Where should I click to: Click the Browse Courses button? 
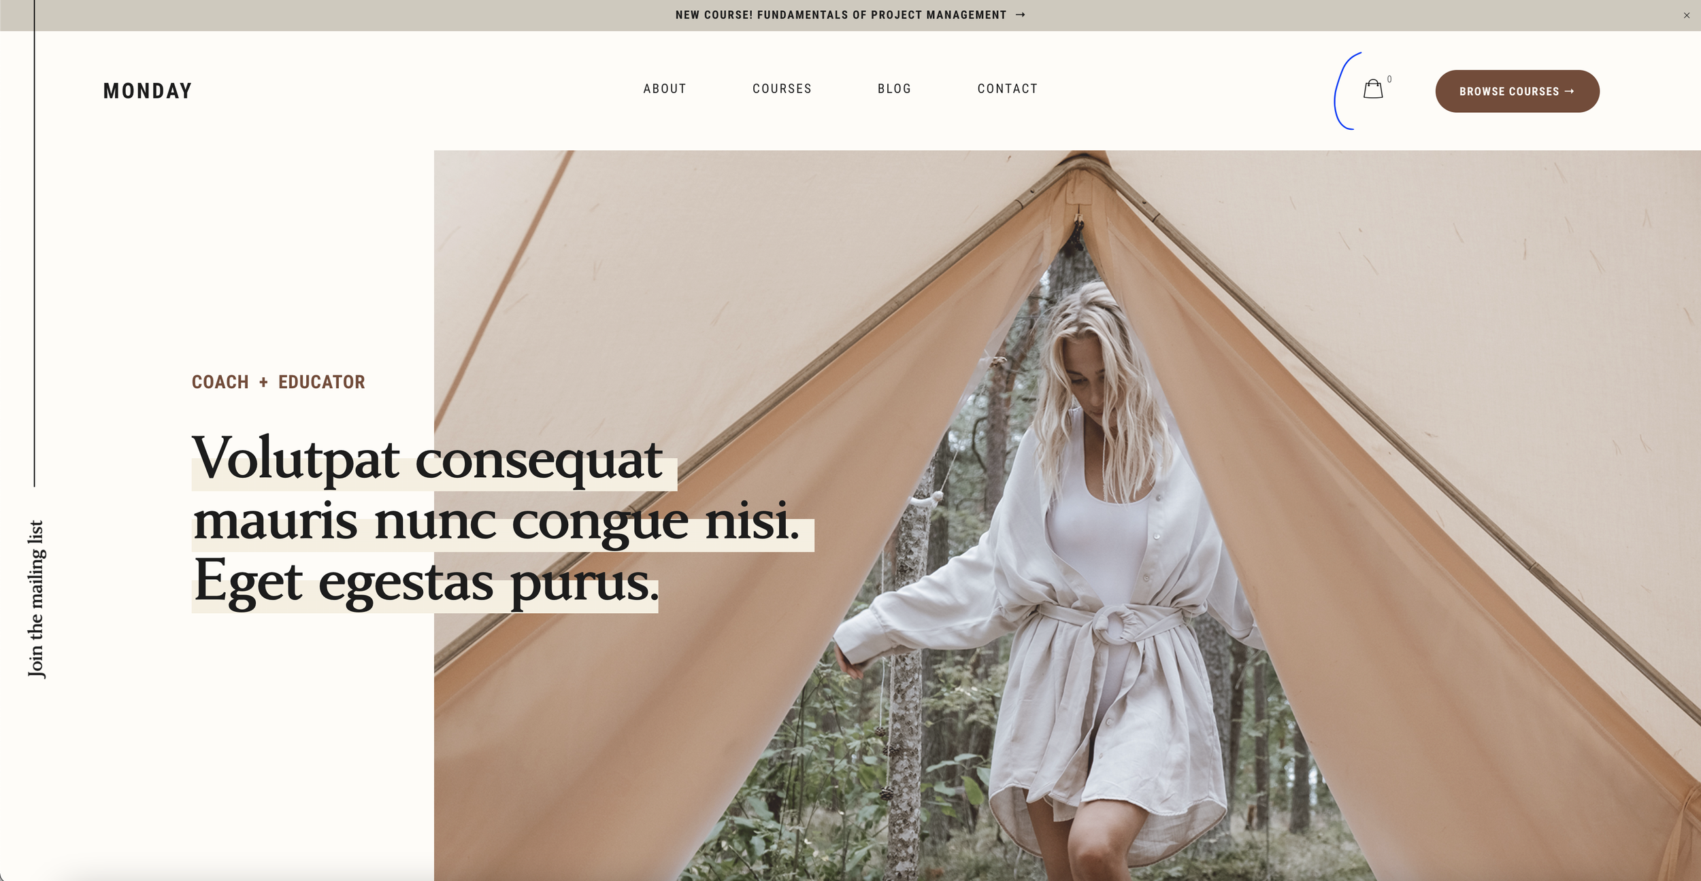pos(1517,91)
